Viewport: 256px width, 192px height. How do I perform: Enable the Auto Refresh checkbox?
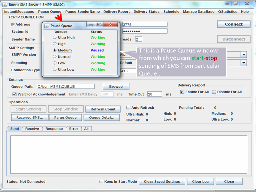[128, 107]
